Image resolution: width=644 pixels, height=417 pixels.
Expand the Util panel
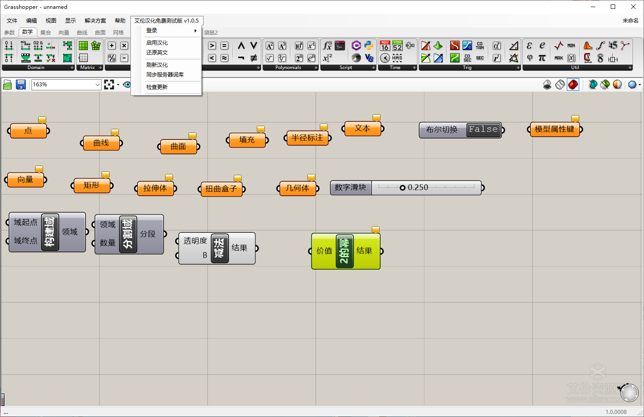pyautogui.click(x=630, y=68)
